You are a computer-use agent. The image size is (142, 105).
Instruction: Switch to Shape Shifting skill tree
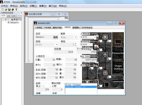[118, 67]
